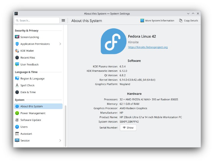Viewport: 214px width, 163px height.
Task: Click the Fedora Linux 42 heading
Action: click(142, 36)
